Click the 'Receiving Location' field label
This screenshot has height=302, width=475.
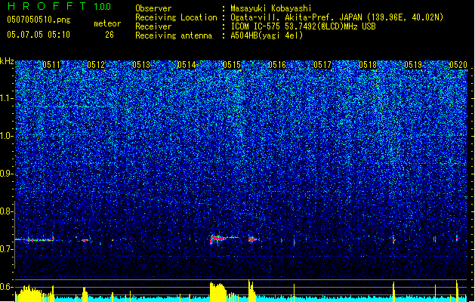point(176,17)
